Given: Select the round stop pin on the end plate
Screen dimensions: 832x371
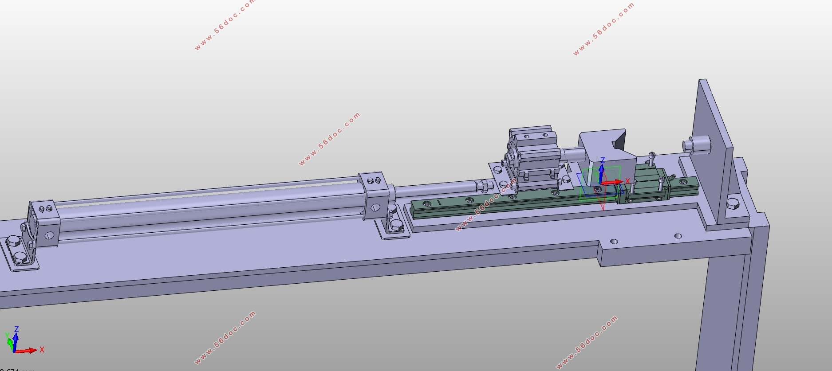Looking at the screenshot, I should 694,144.
